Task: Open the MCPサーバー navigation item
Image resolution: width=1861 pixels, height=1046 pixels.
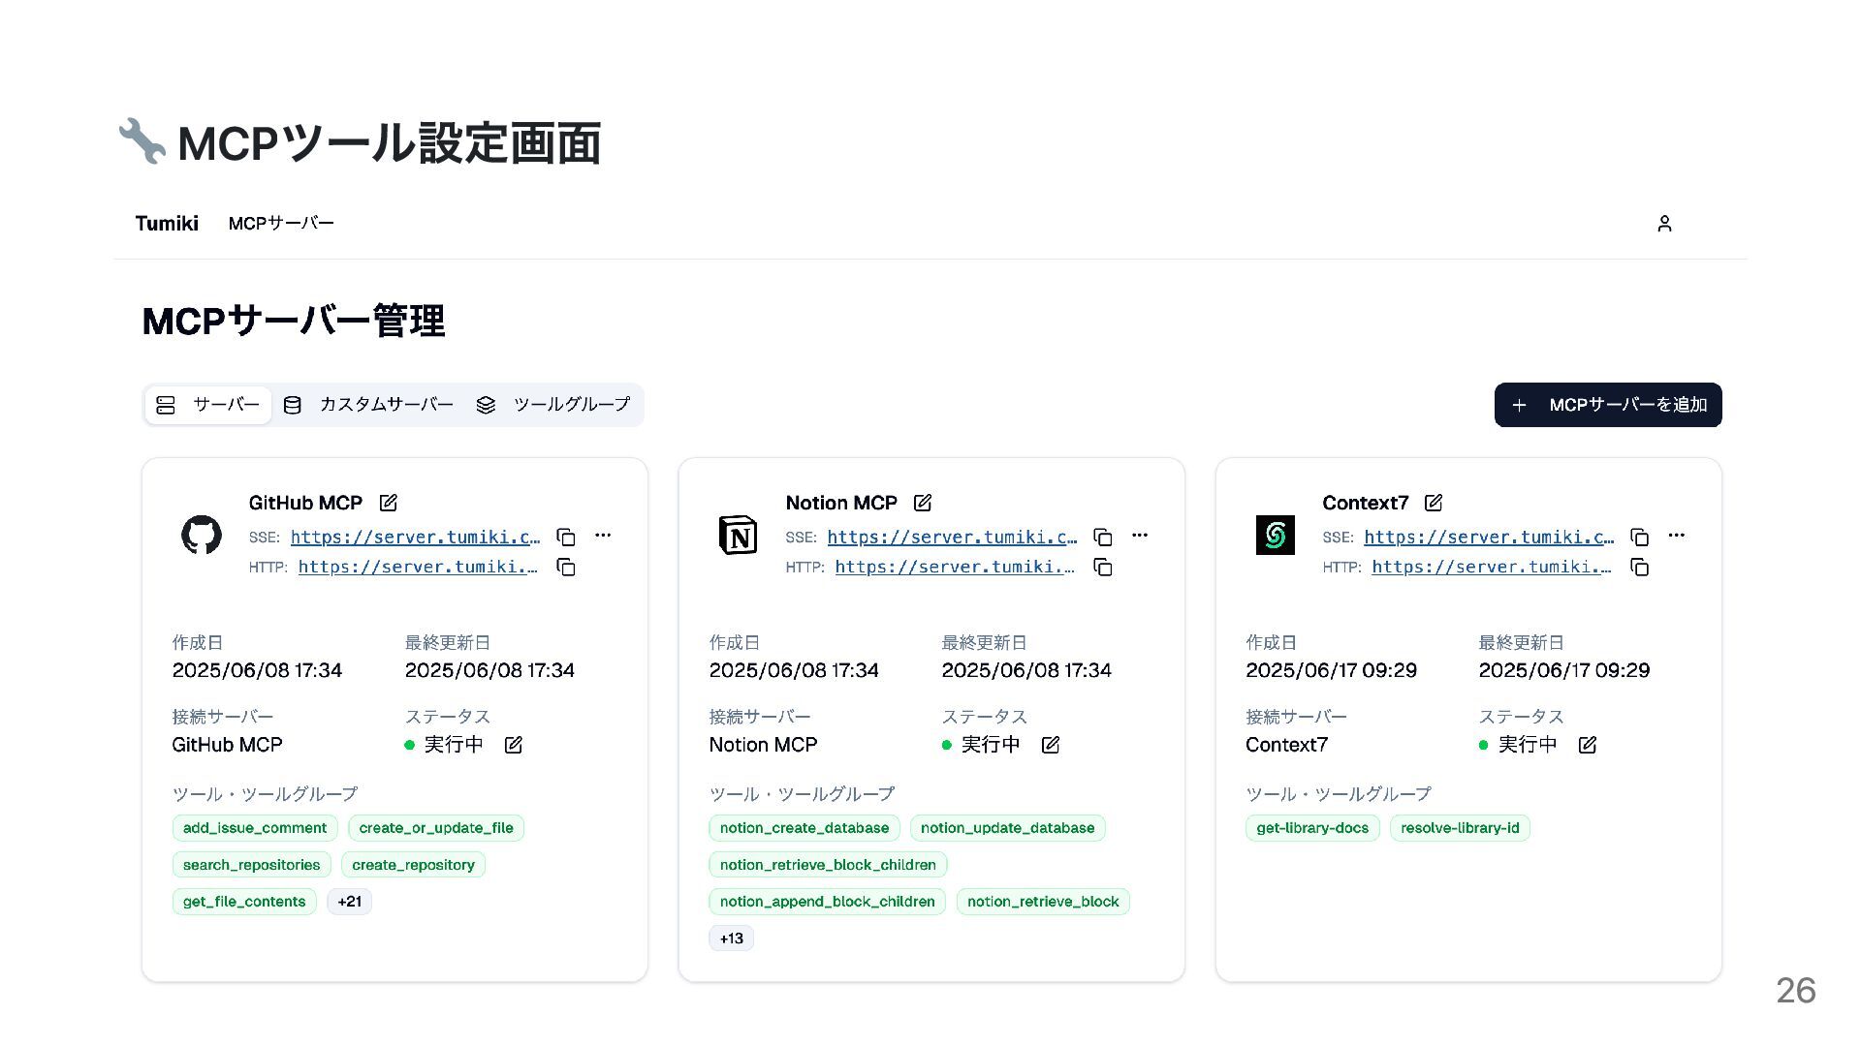Action: point(281,224)
